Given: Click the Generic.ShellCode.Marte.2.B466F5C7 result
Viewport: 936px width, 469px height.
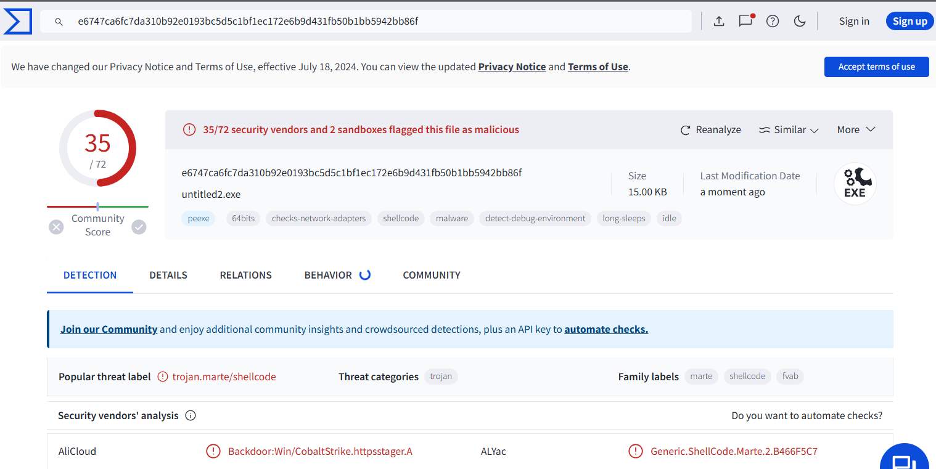Looking at the screenshot, I should coord(734,452).
